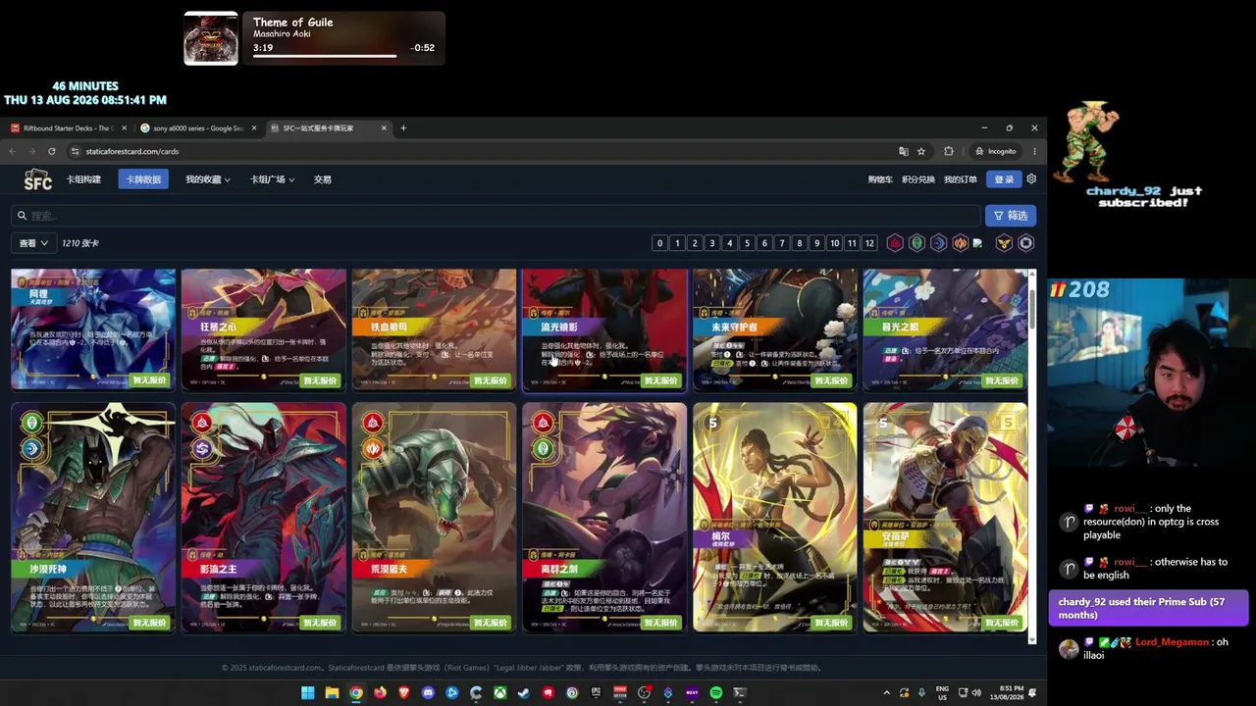This screenshot has width=1256, height=706.
Task: Open Brave browser from the taskbar
Action: pyautogui.click(x=403, y=693)
